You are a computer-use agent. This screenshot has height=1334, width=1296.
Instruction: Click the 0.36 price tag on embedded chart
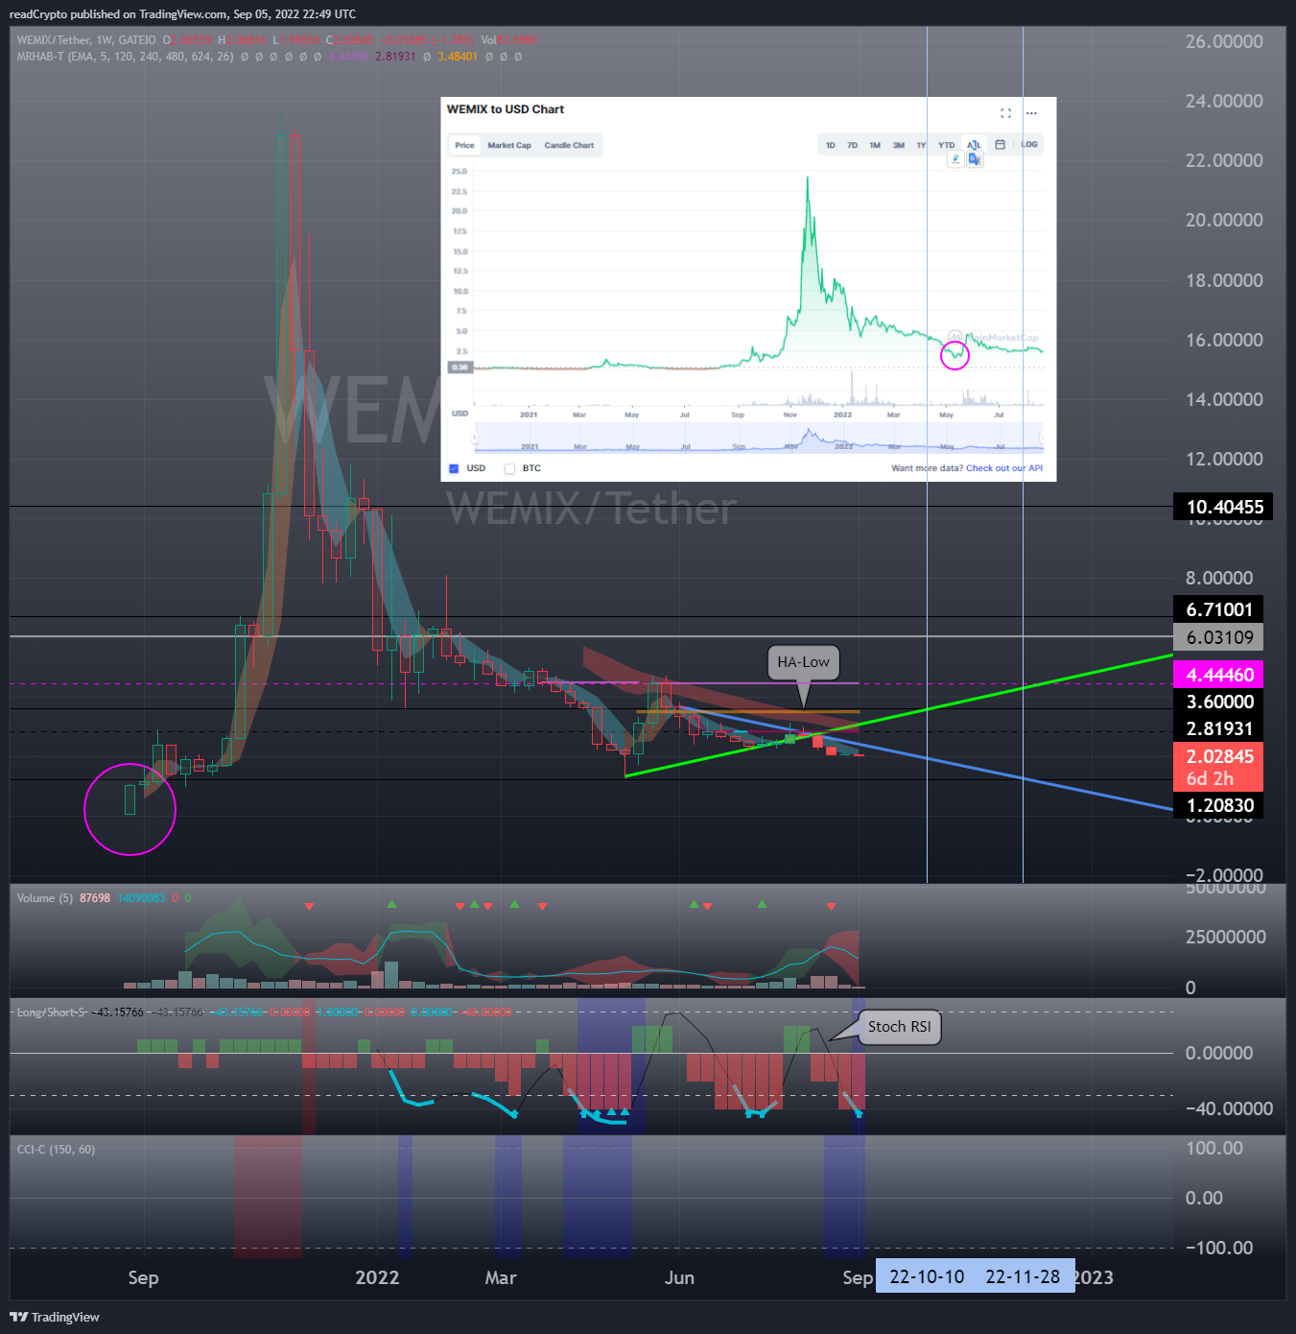click(460, 368)
